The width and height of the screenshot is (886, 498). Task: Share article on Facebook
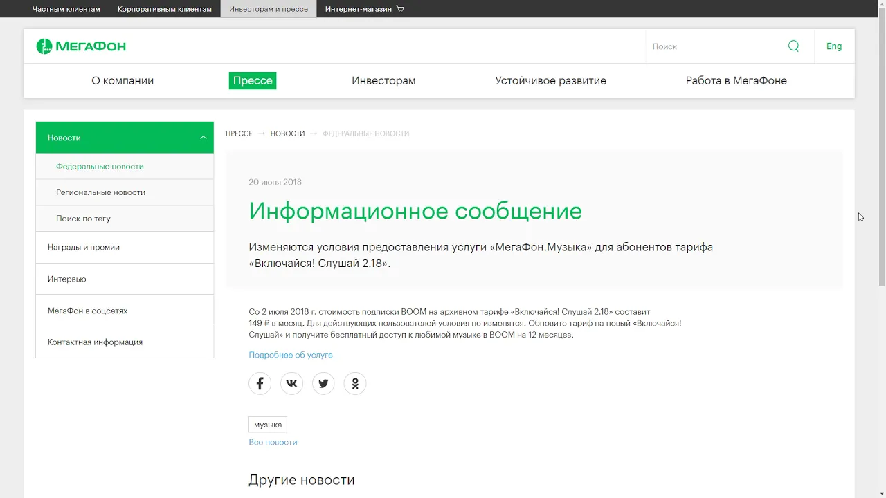click(260, 383)
